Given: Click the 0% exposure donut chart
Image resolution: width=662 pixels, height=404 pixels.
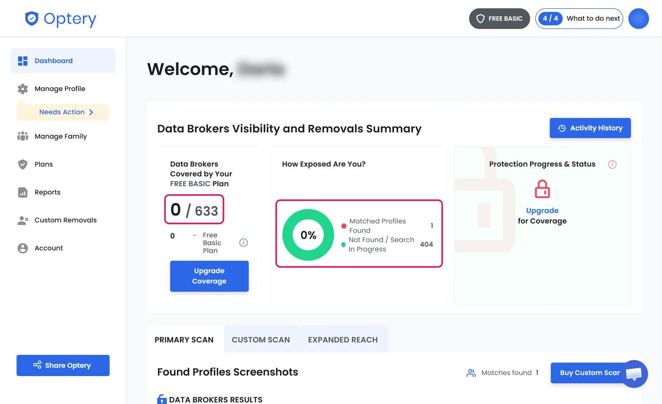Looking at the screenshot, I should [x=308, y=235].
